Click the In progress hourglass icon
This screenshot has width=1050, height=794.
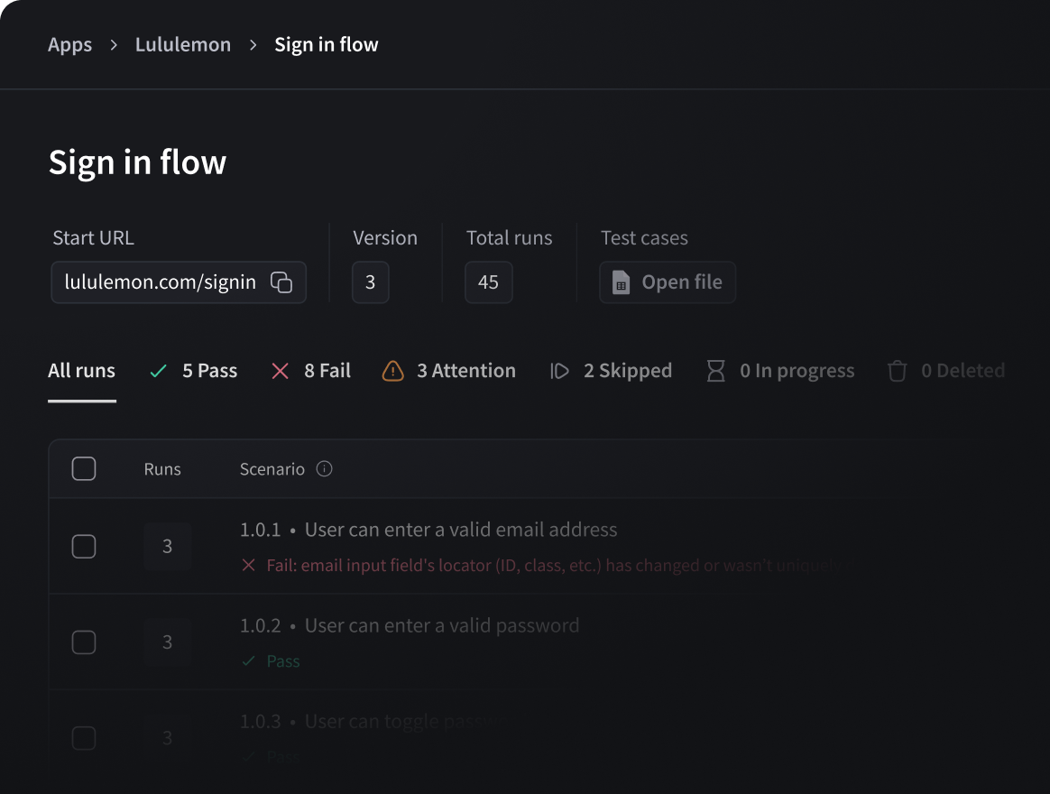716,370
